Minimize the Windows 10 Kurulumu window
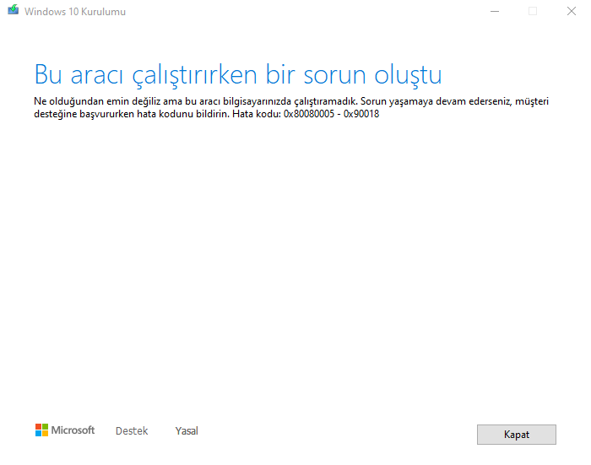The width and height of the screenshot is (591, 465). [495, 11]
